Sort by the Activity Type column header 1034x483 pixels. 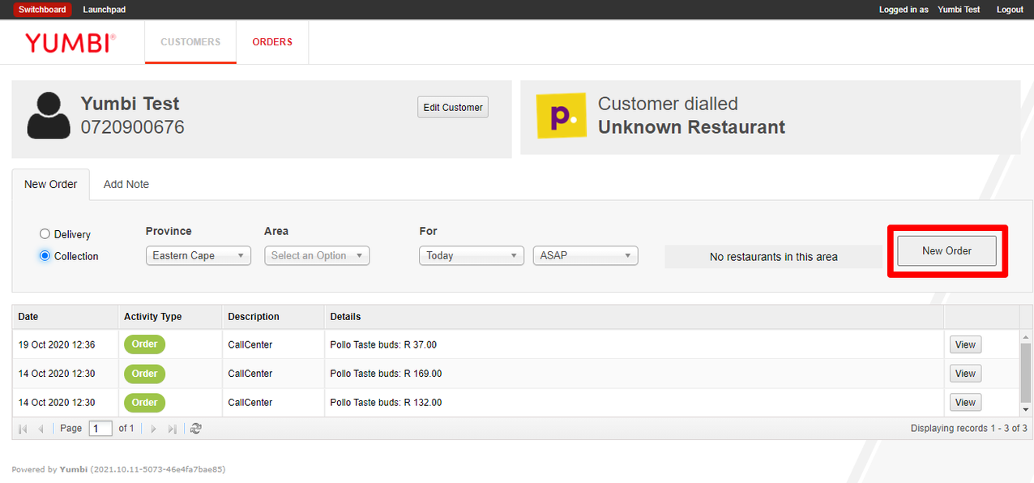169,317
